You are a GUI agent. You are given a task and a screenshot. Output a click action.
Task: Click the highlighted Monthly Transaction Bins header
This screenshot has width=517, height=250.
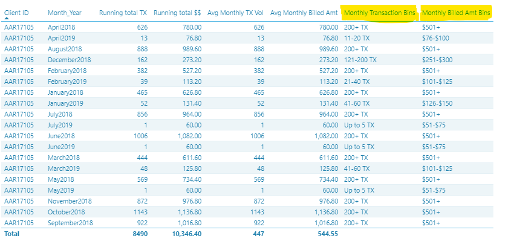[x=380, y=13]
